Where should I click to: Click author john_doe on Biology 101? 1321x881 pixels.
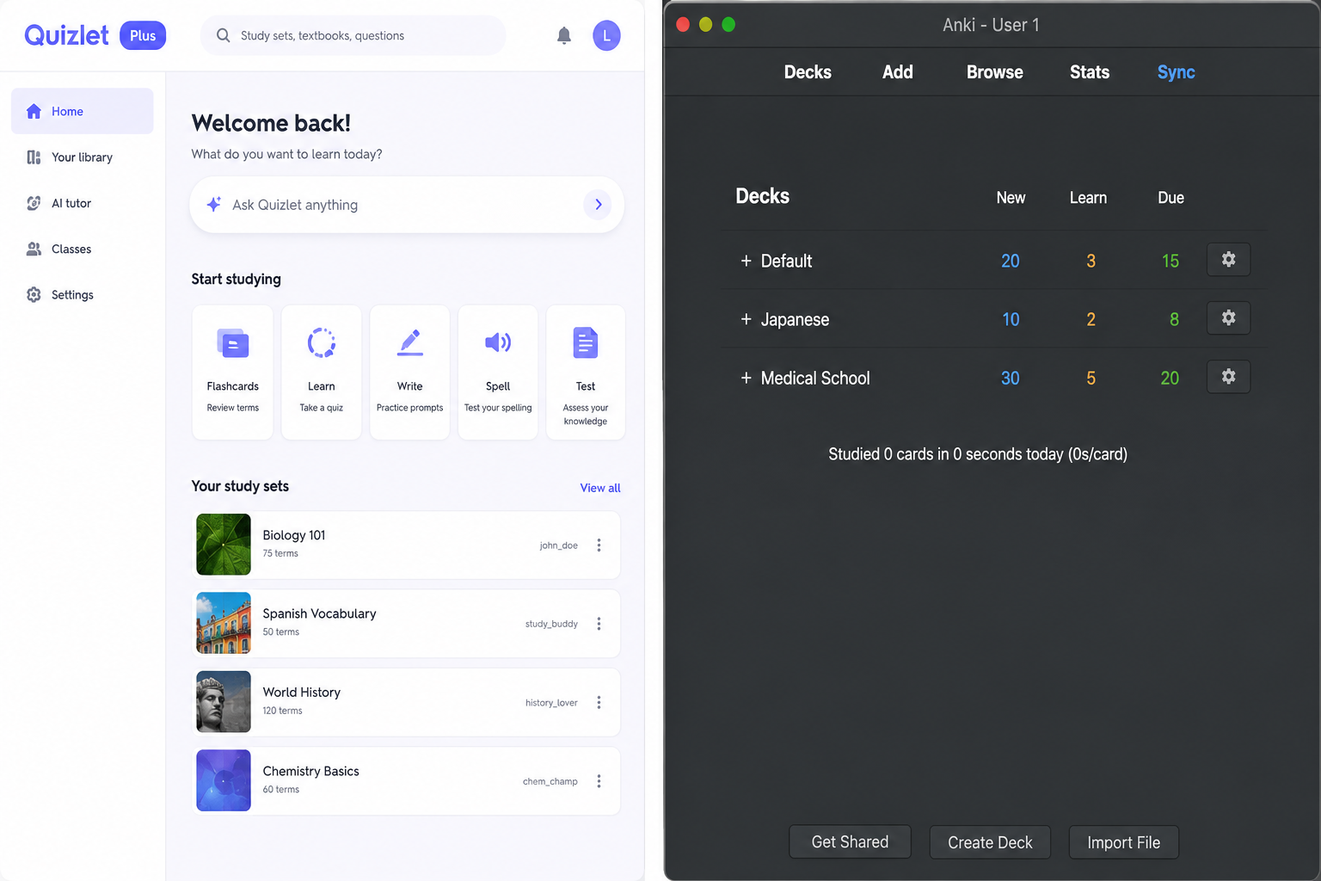(x=558, y=545)
